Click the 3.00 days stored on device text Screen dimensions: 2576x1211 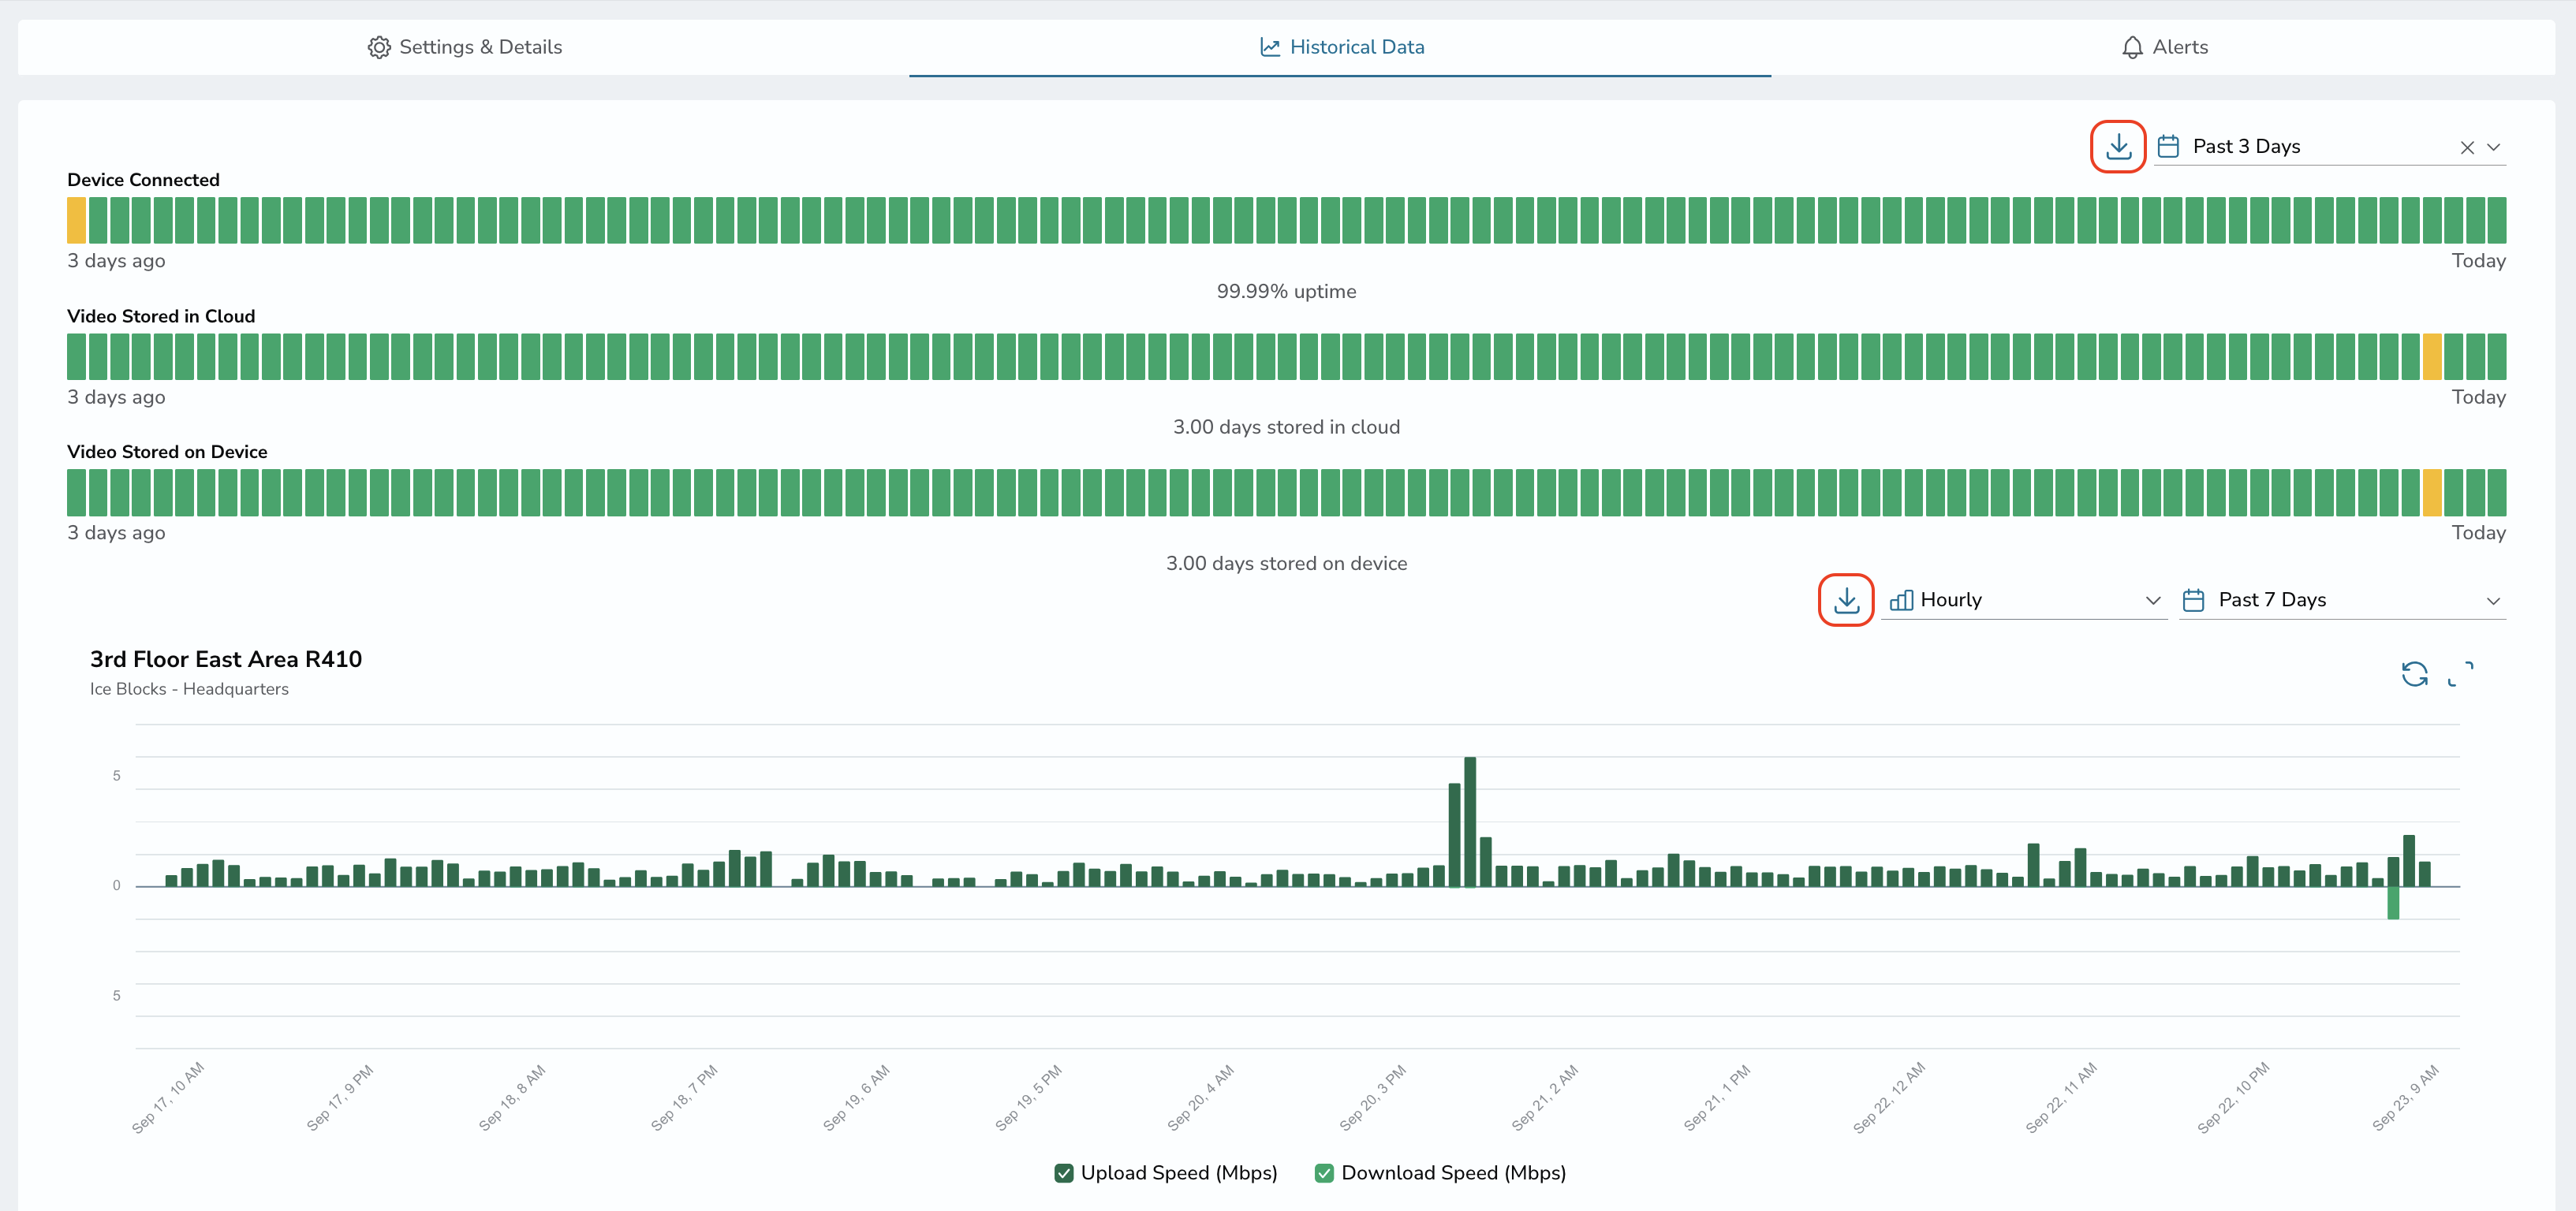[1286, 564]
